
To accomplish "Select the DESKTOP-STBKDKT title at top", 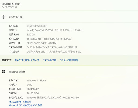I will coord(12,4).
